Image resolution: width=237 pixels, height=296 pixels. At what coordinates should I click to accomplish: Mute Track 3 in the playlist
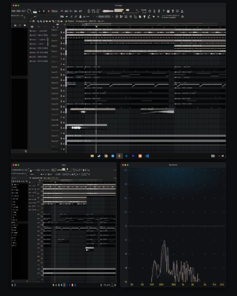tap(64, 43)
